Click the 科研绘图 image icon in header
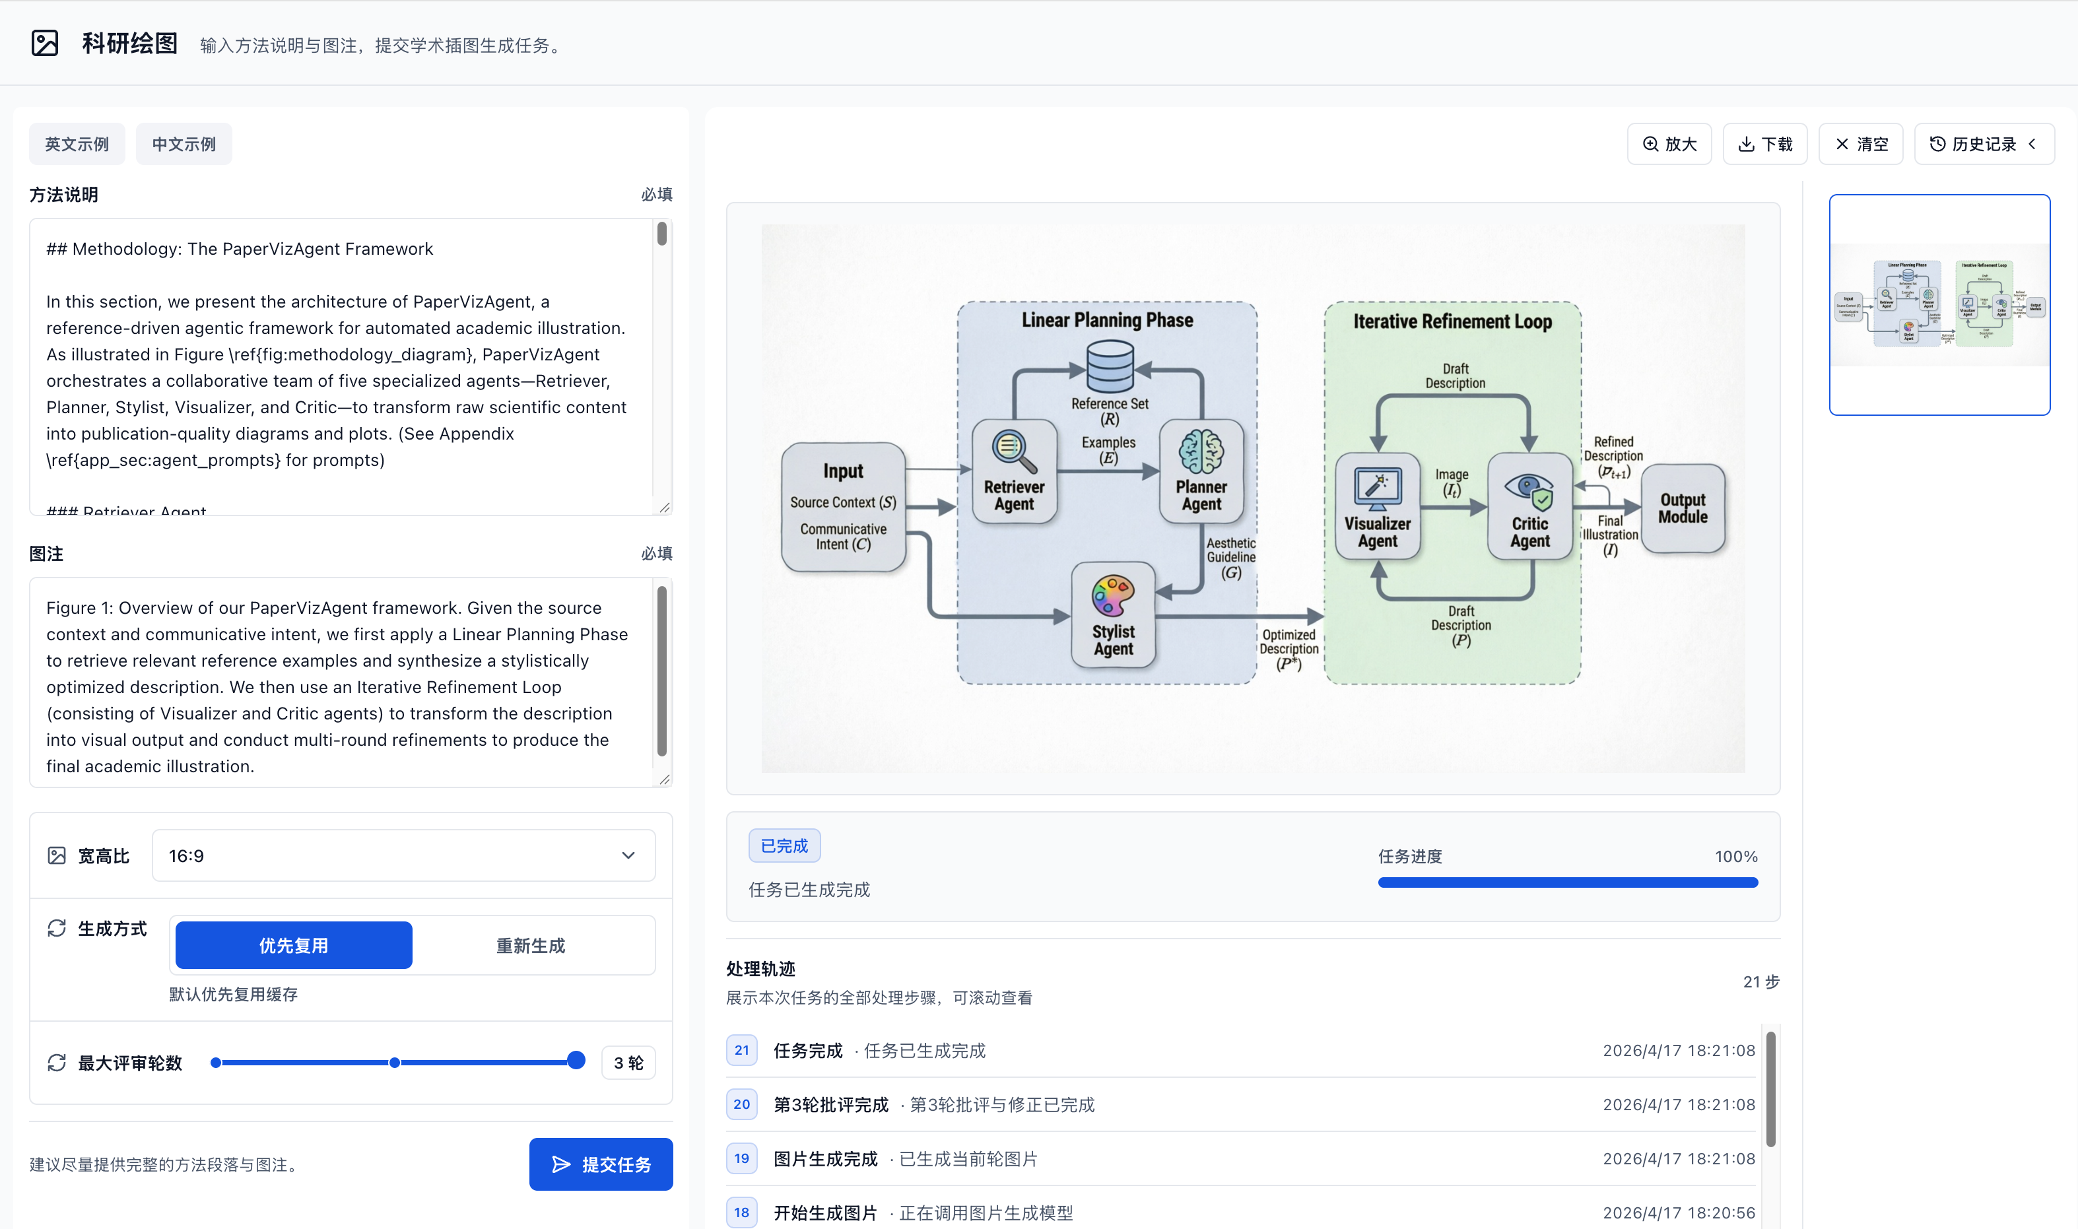Screen dimensions: 2078x1229 point(45,43)
